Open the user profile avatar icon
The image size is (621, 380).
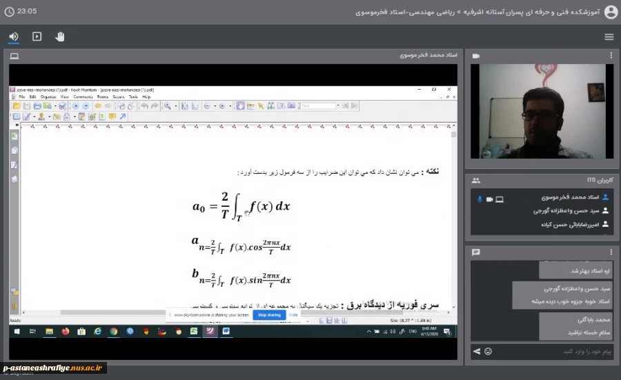(x=611, y=12)
